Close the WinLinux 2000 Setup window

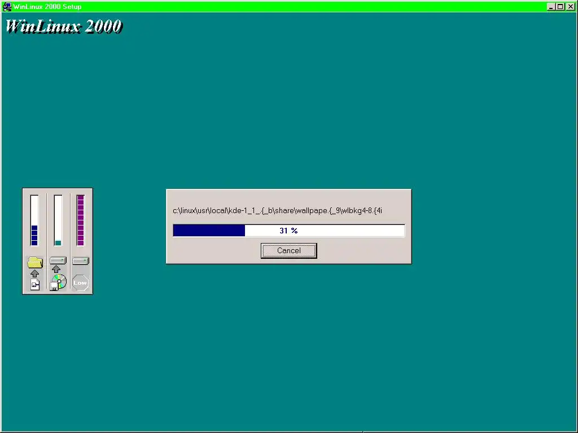pos(570,7)
